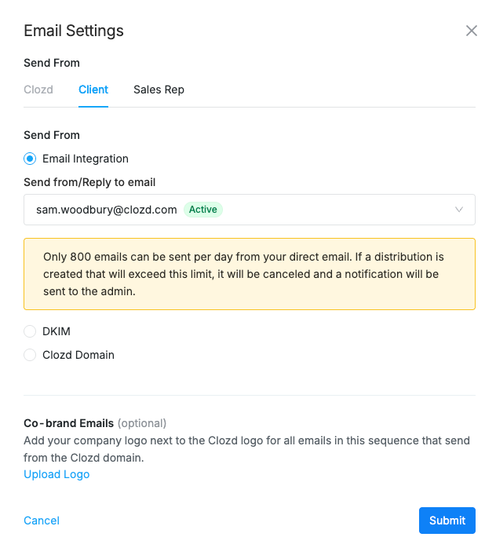Viewport: 496px width, 548px height.
Task: Click the Co-brand Emails heading
Action: pyautogui.click(x=68, y=423)
